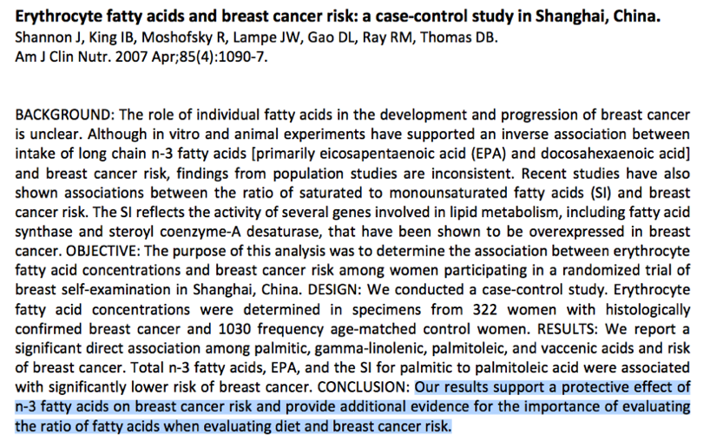Click the phrase 'steroyl coenzyme-A desaturase'

(215, 232)
